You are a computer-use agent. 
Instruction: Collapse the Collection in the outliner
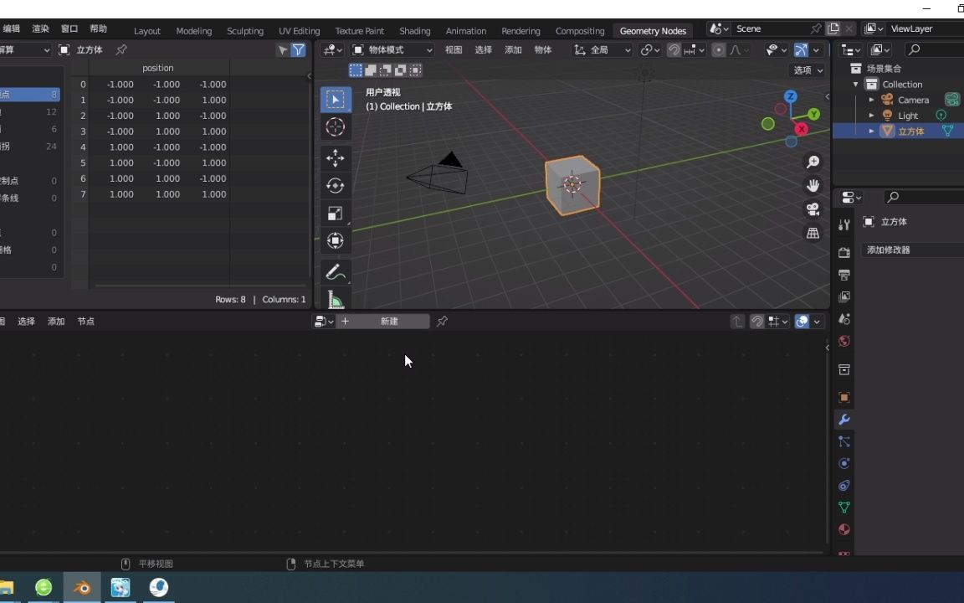coord(855,84)
